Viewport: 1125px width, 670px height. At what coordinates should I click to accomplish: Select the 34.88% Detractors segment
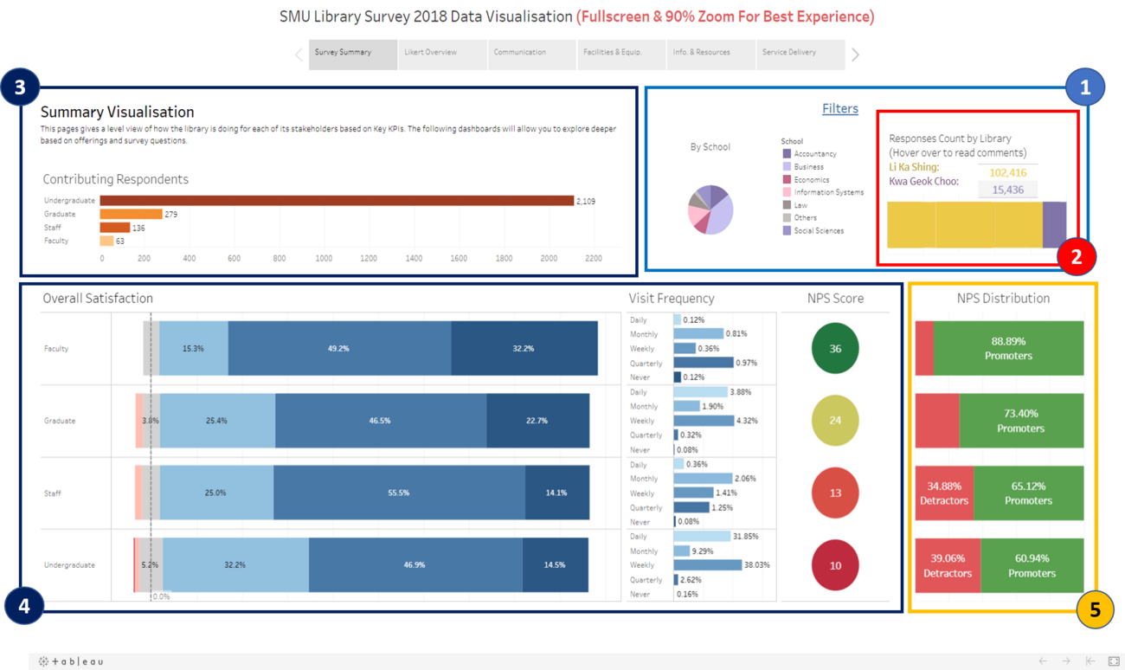pyautogui.click(x=945, y=493)
